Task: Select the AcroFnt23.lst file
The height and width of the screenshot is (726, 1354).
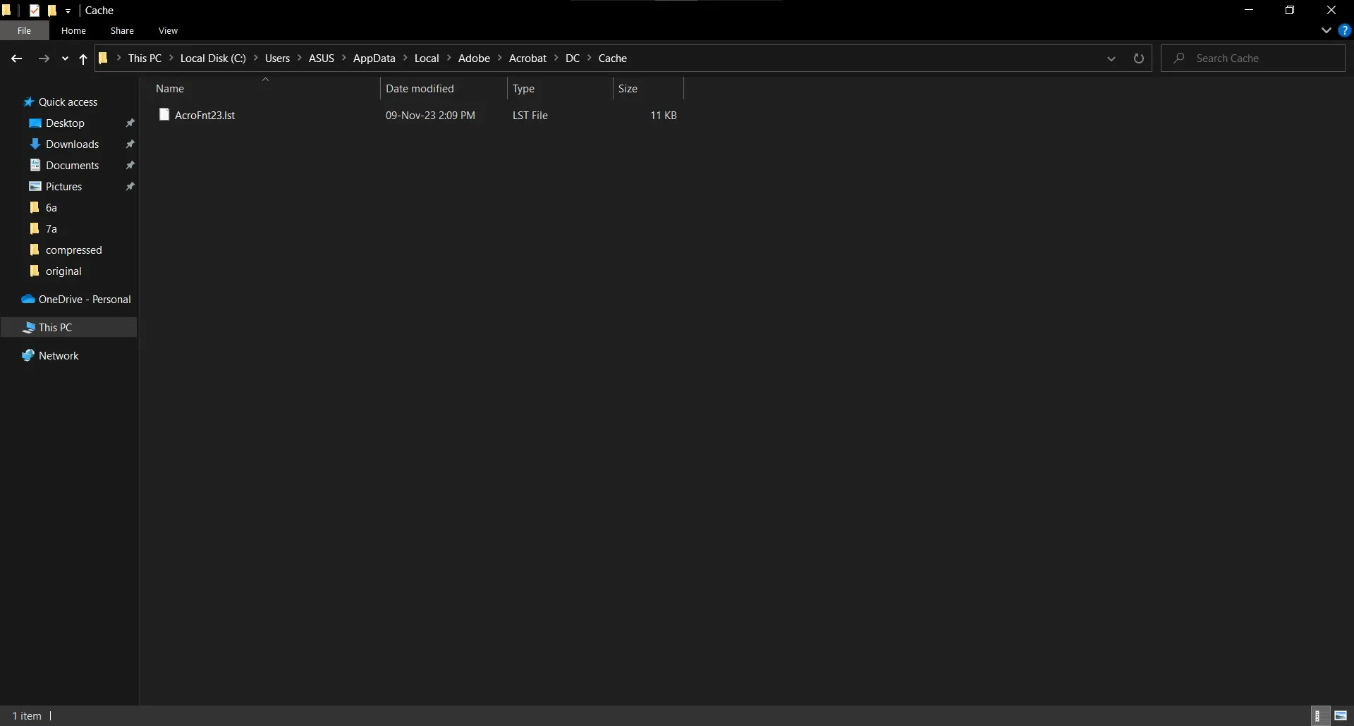Action: (x=205, y=115)
